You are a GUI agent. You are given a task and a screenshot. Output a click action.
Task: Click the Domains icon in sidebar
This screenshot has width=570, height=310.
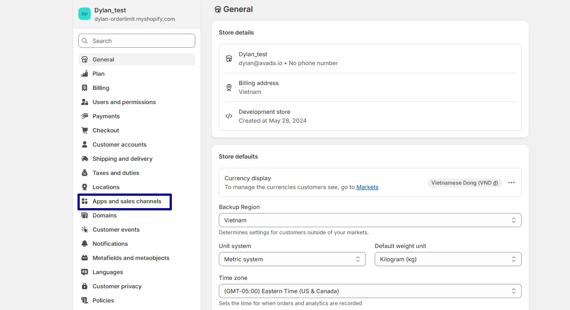tap(85, 215)
